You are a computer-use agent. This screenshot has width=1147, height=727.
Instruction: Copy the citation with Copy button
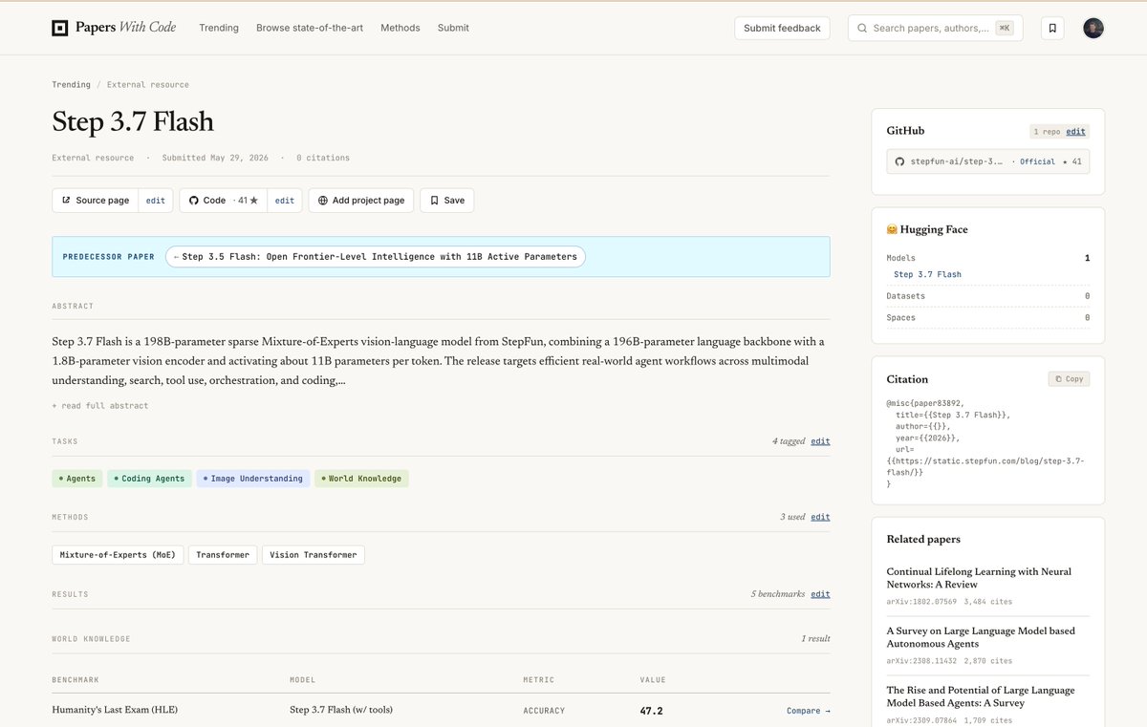coord(1069,379)
